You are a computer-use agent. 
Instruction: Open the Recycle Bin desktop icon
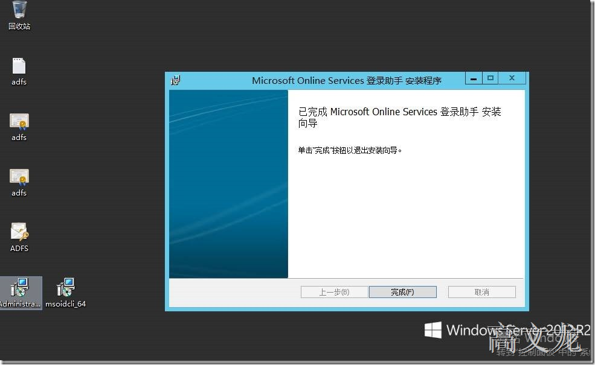[x=19, y=15]
